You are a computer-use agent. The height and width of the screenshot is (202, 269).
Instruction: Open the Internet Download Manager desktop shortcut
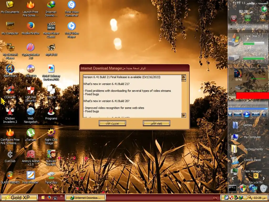[51, 9]
